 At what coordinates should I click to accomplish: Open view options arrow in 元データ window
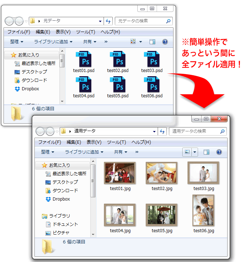point(140,41)
